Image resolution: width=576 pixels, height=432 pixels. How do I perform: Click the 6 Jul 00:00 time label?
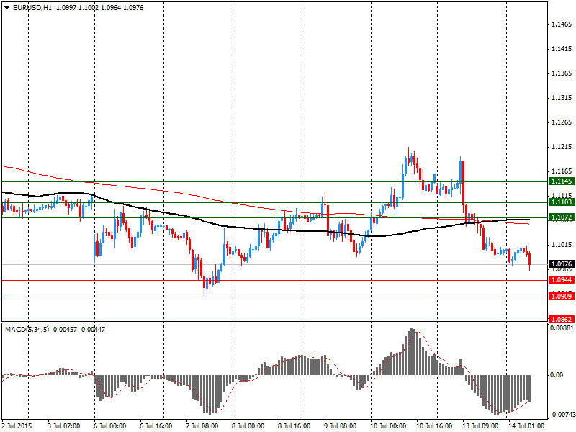(110, 426)
